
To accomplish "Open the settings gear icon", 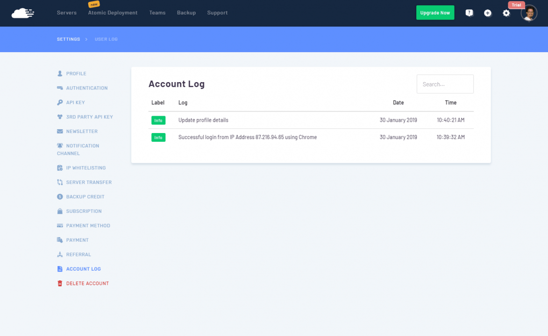I will pos(506,13).
